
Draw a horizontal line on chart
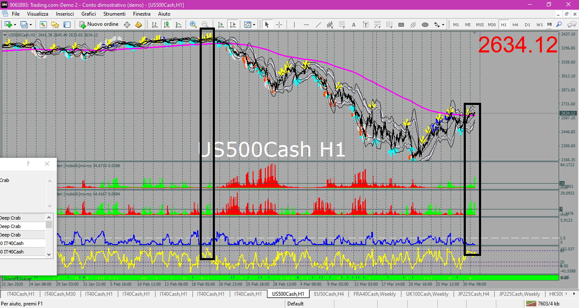(x=306, y=25)
